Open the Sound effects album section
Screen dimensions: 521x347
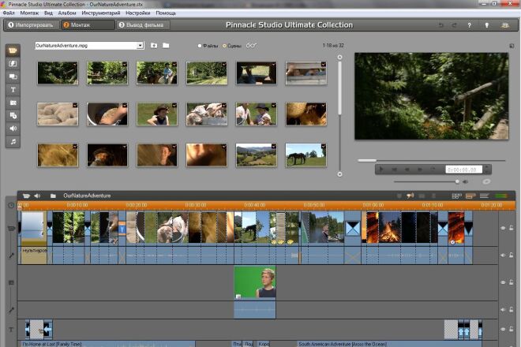pos(13,129)
